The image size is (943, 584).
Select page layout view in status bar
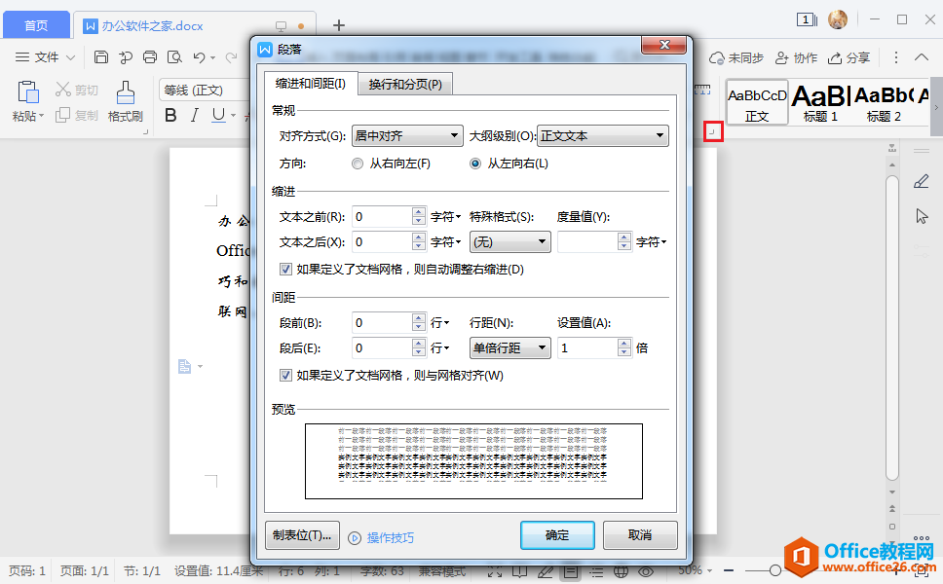point(570,571)
